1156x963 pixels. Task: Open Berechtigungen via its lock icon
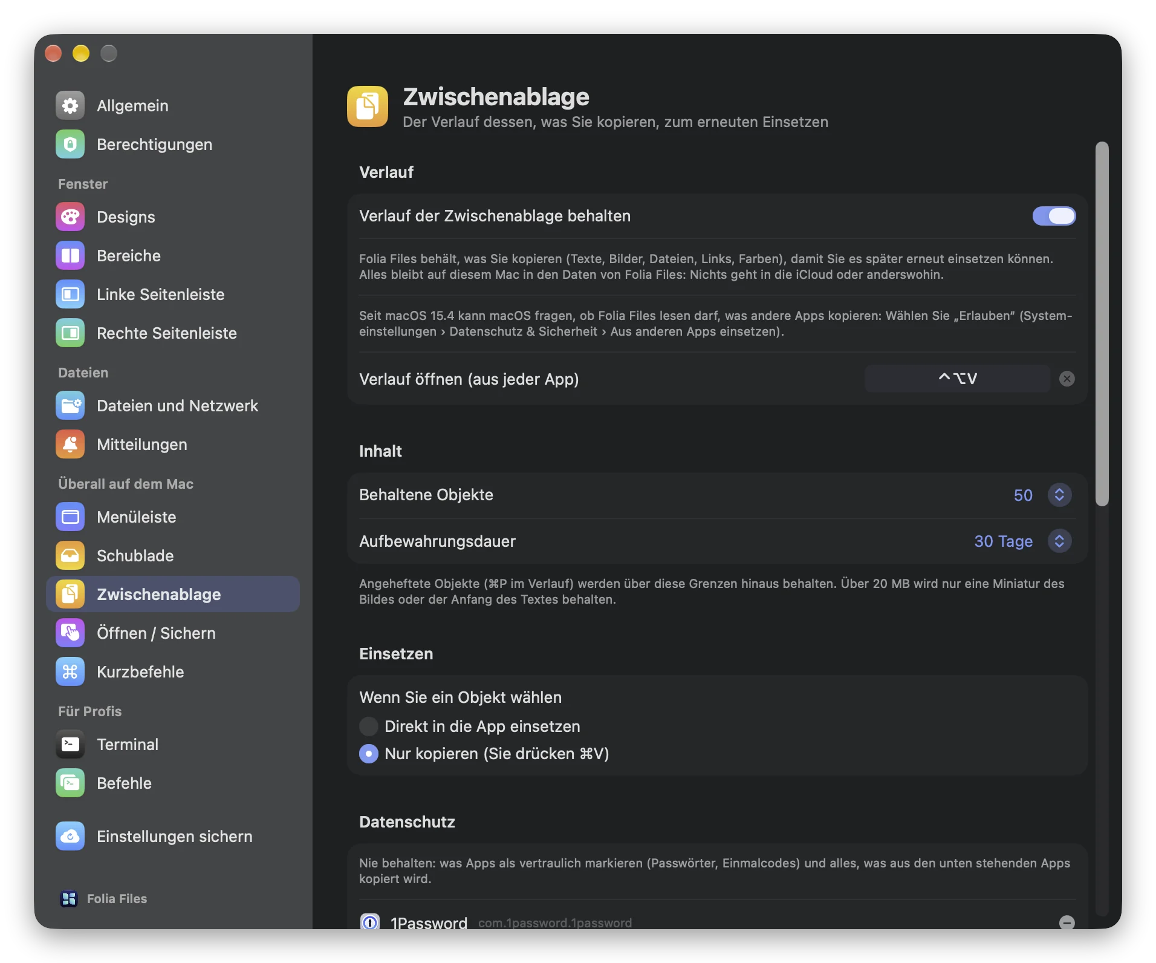pyautogui.click(x=70, y=145)
